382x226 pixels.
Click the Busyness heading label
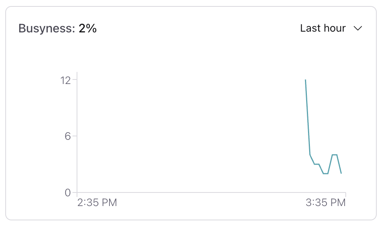tap(47, 28)
